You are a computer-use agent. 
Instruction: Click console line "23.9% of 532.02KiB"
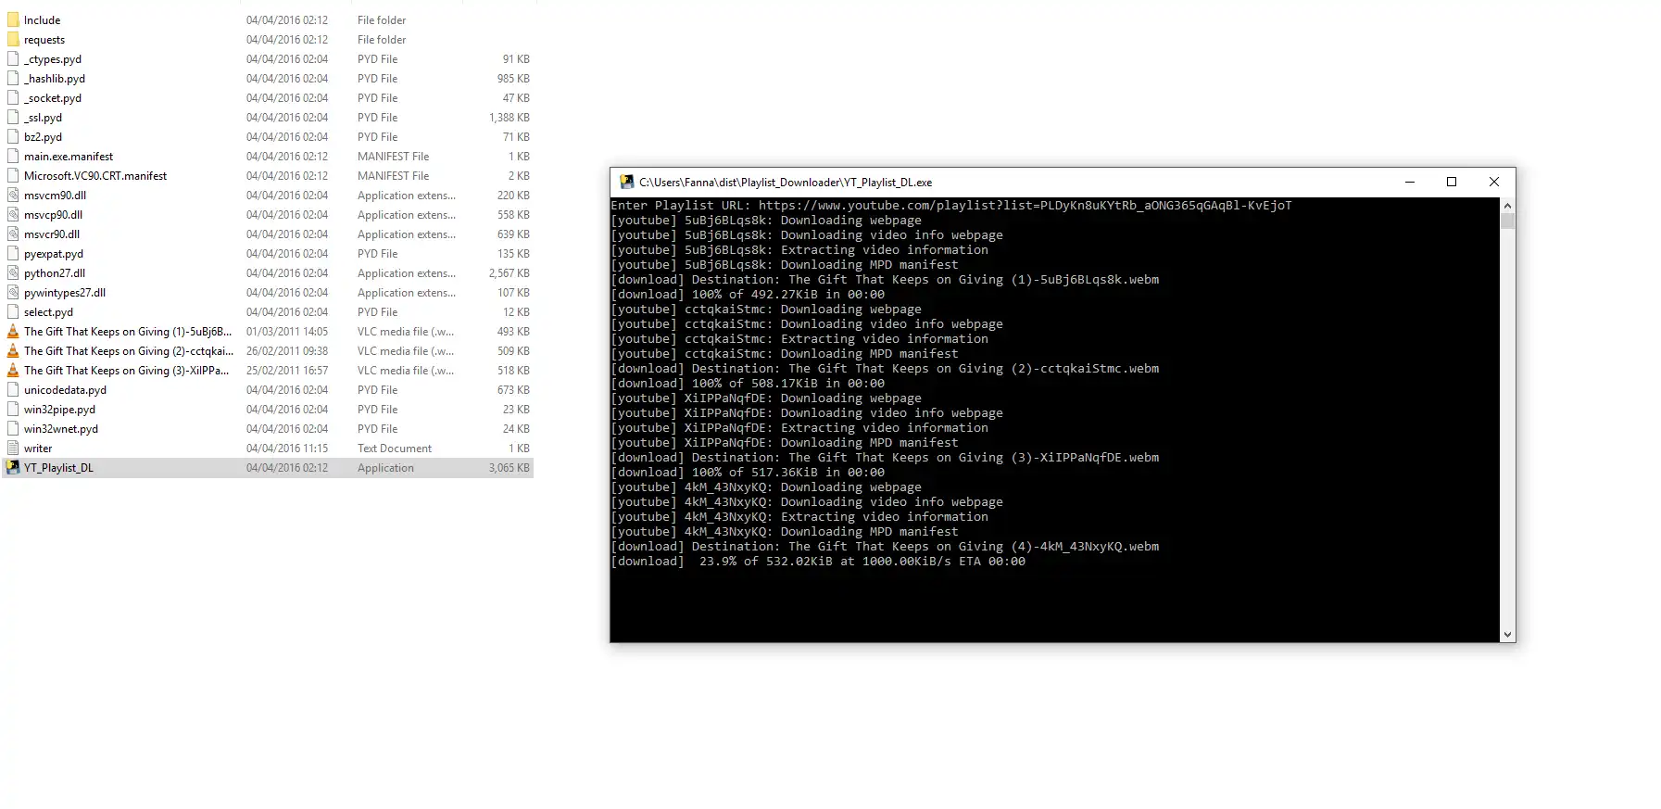click(818, 562)
